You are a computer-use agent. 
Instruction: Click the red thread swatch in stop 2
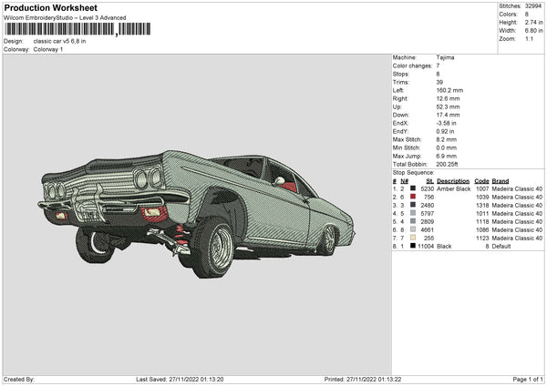coord(413,197)
